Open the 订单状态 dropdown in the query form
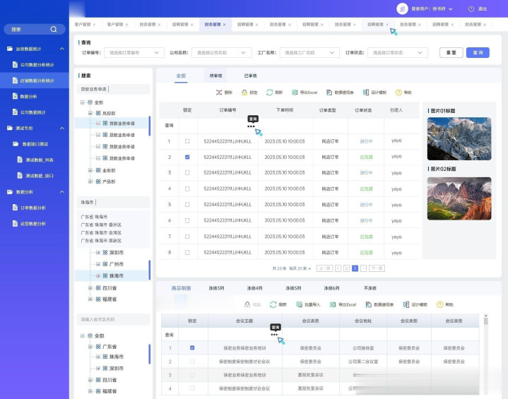 [398, 52]
